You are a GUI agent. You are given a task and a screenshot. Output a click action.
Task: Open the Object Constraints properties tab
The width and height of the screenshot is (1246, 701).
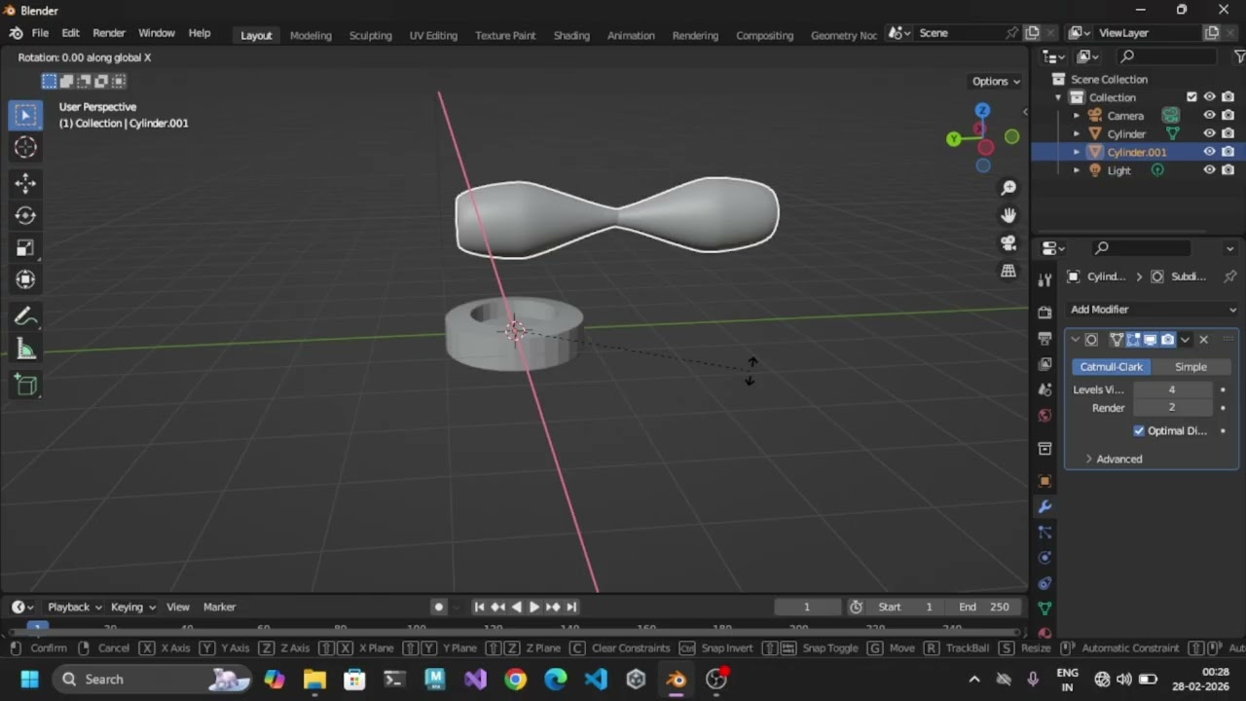[x=1044, y=583]
